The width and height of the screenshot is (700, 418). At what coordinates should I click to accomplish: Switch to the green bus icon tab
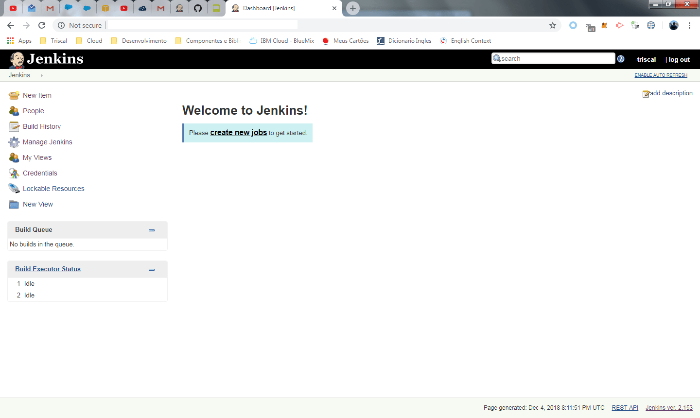pyautogui.click(x=216, y=8)
